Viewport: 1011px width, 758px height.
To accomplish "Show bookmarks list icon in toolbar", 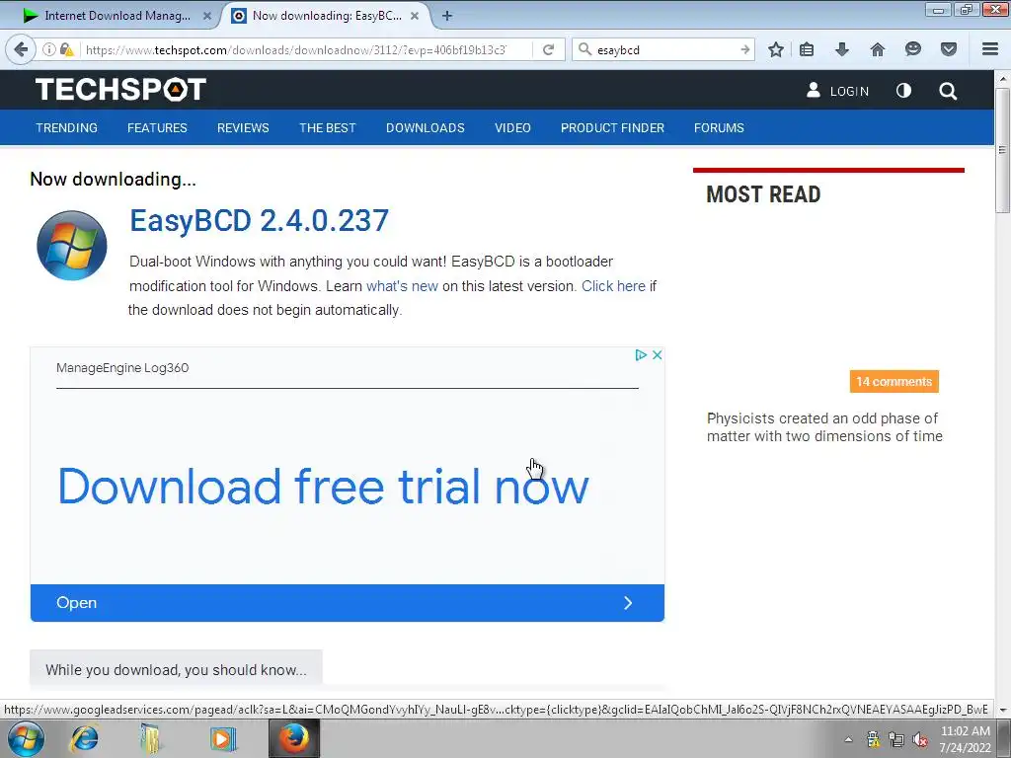I will pyautogui.click(x=807, y=49).
